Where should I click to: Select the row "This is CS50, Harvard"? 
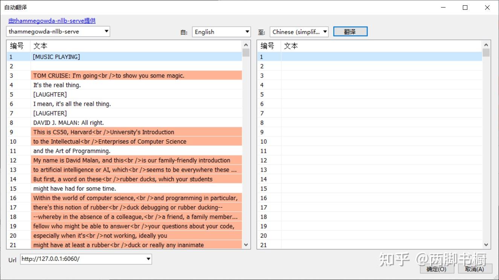124,132
